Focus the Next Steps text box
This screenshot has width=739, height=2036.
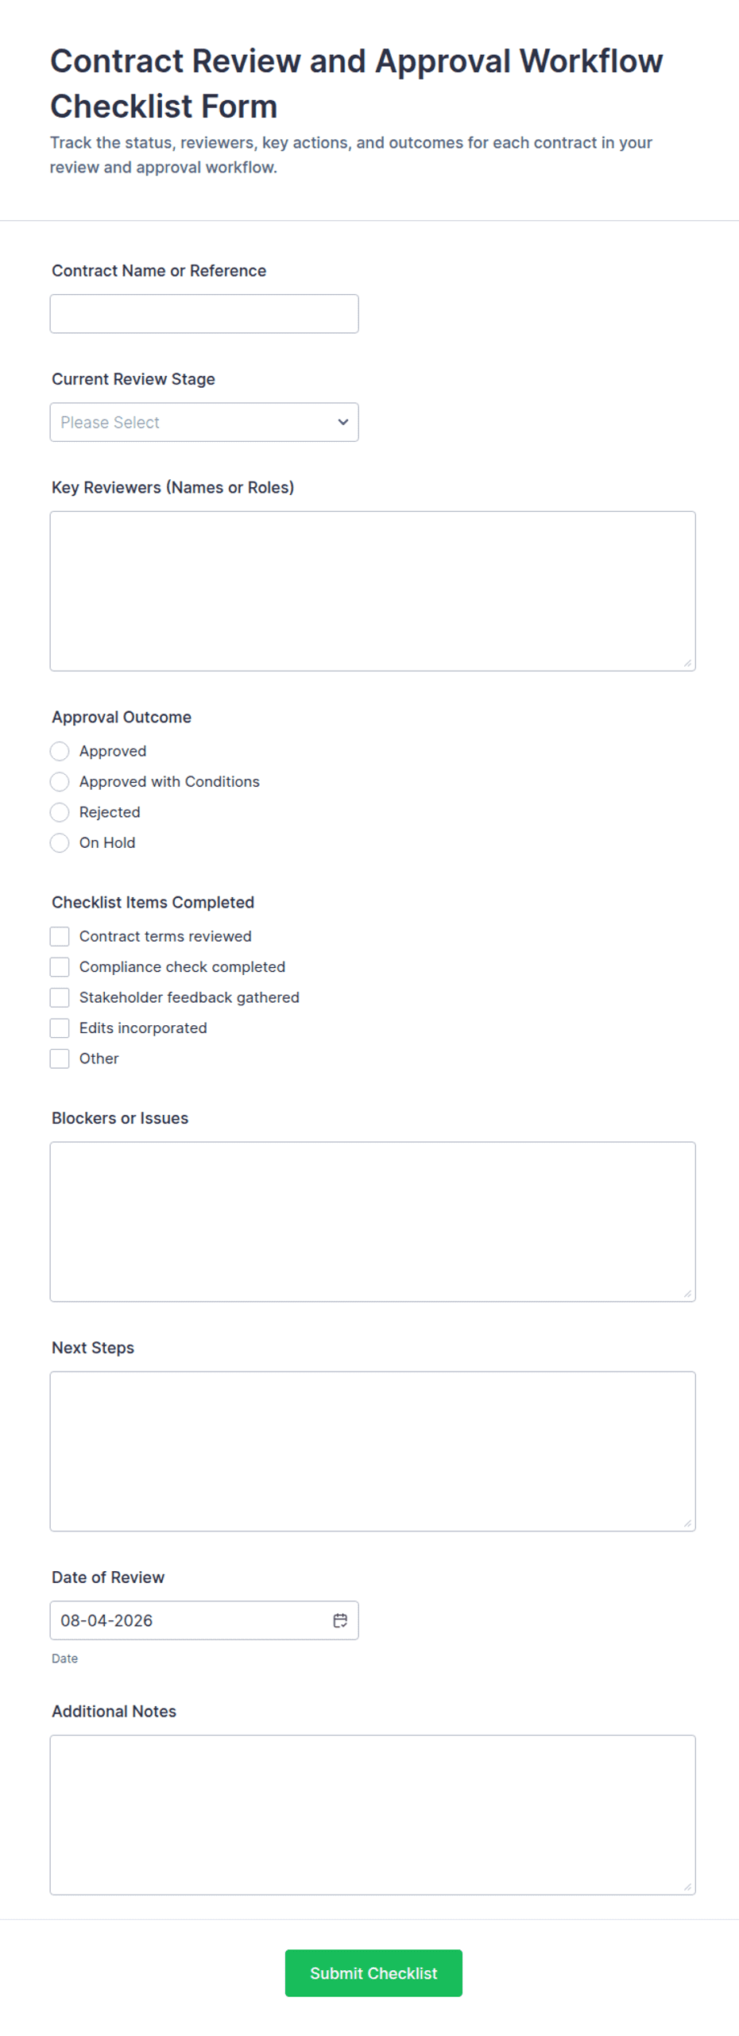pos(373,1450)
